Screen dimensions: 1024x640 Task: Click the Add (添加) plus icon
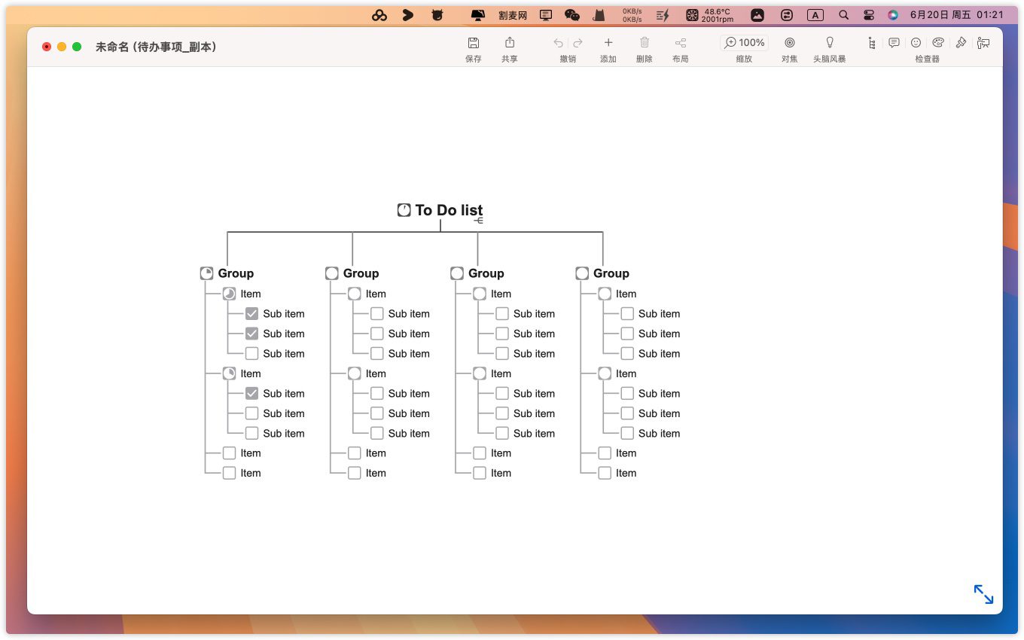[608, 43]
